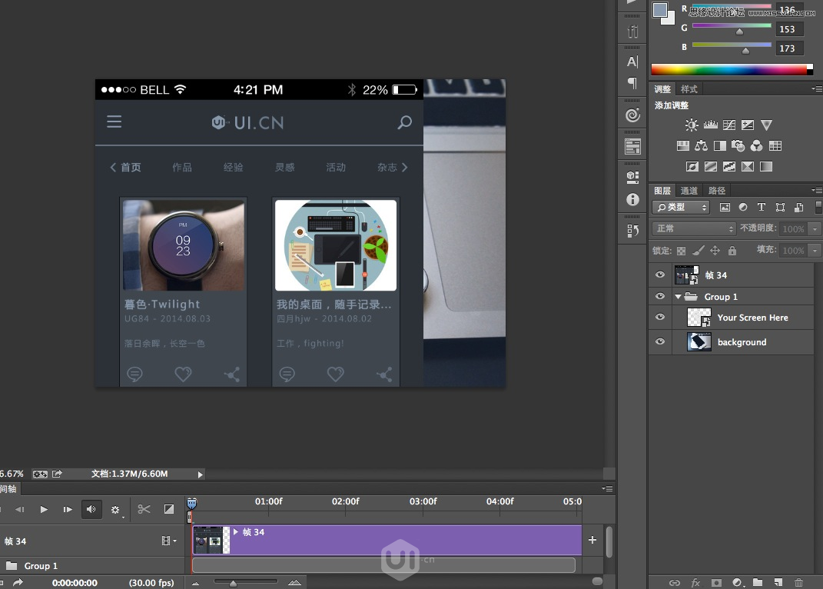Screen dimensions: 823x589
Task: Add a Brightness/Contrast adjustment
Action: tap(692, 125)
